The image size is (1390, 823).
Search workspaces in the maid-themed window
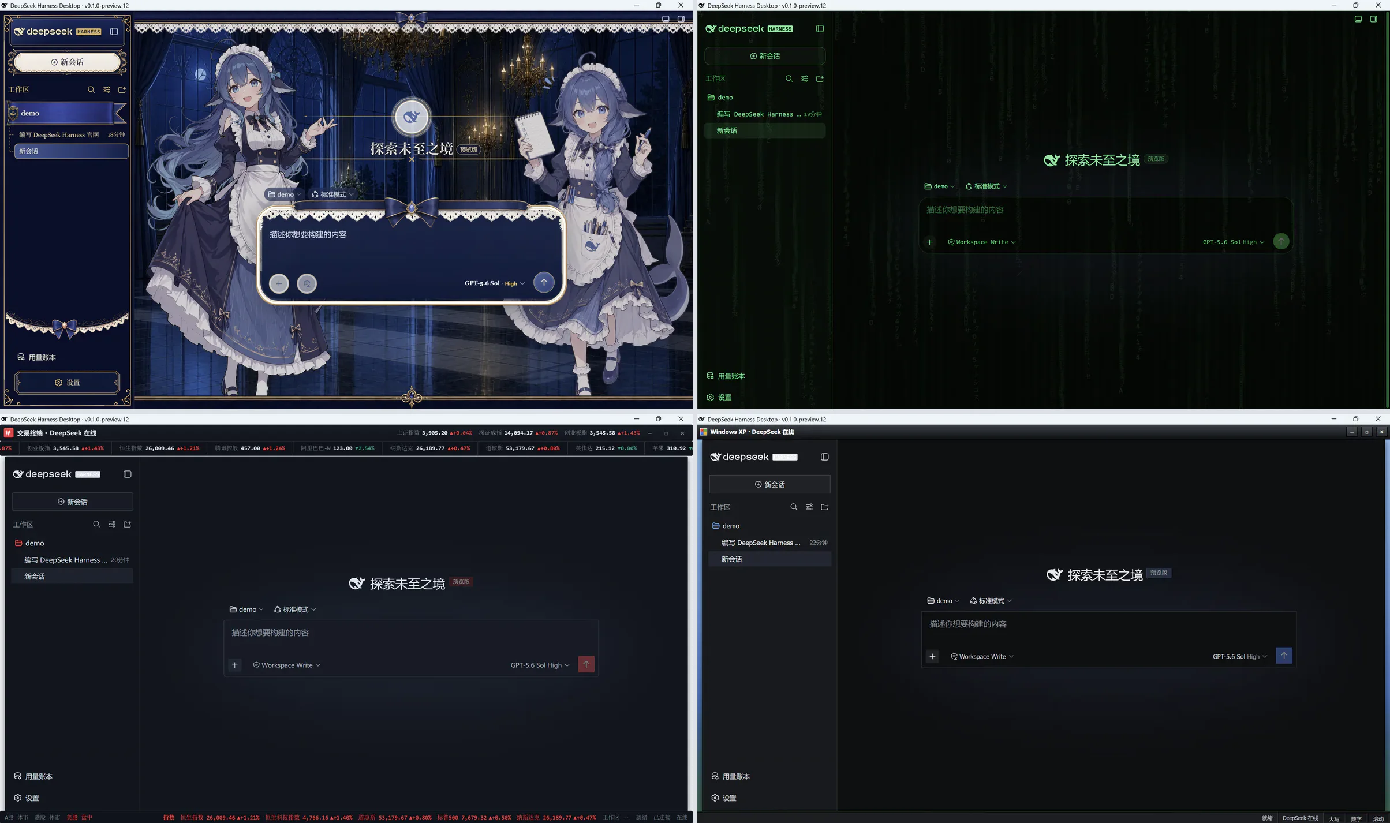click(x=91, y=89)
